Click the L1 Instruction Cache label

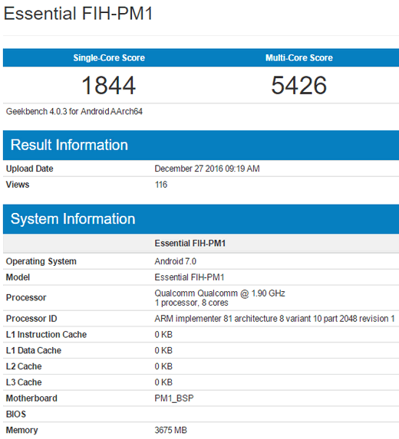click(x=46, y=334)
